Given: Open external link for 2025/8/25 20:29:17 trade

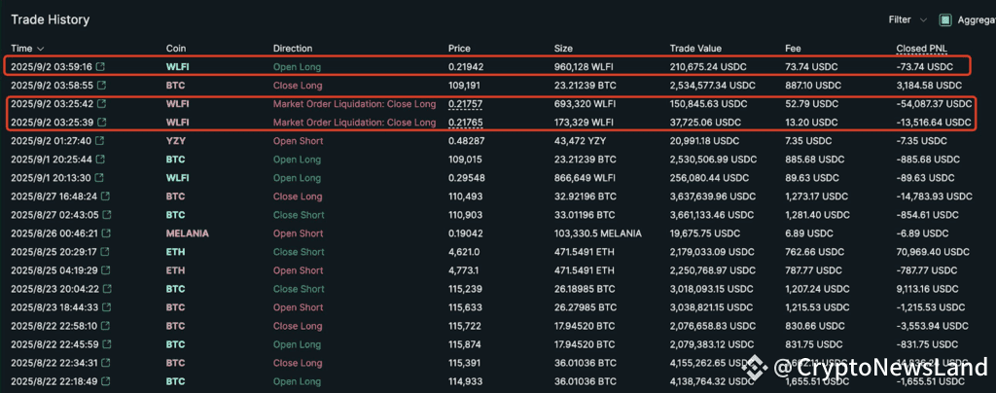Looking at the screenshot, I should click(x=105, y=252).
